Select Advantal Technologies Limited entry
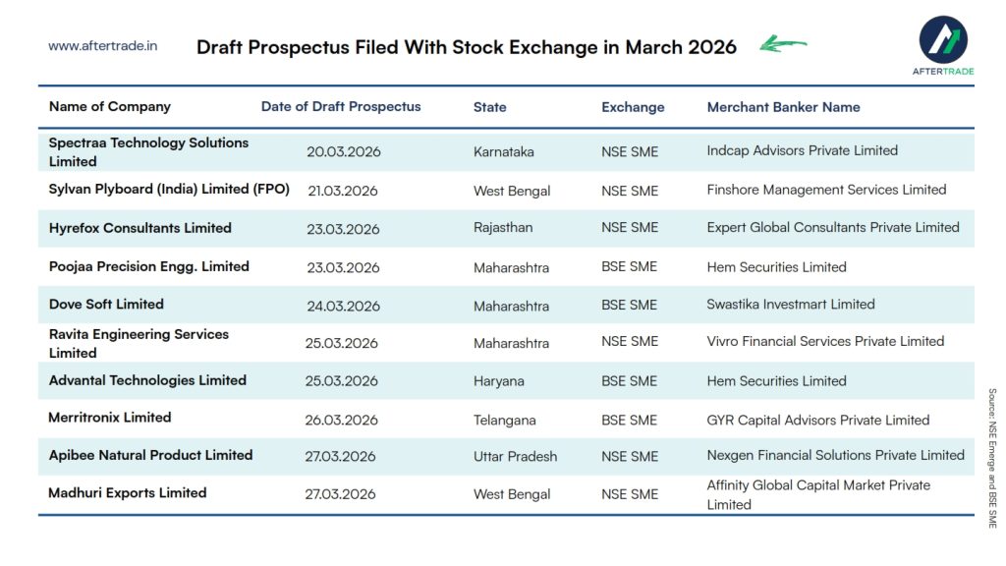1006x566 pixels. (147, 380)
